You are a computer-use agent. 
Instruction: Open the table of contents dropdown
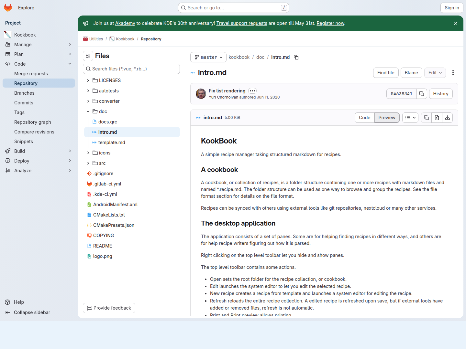pos(410,118)
